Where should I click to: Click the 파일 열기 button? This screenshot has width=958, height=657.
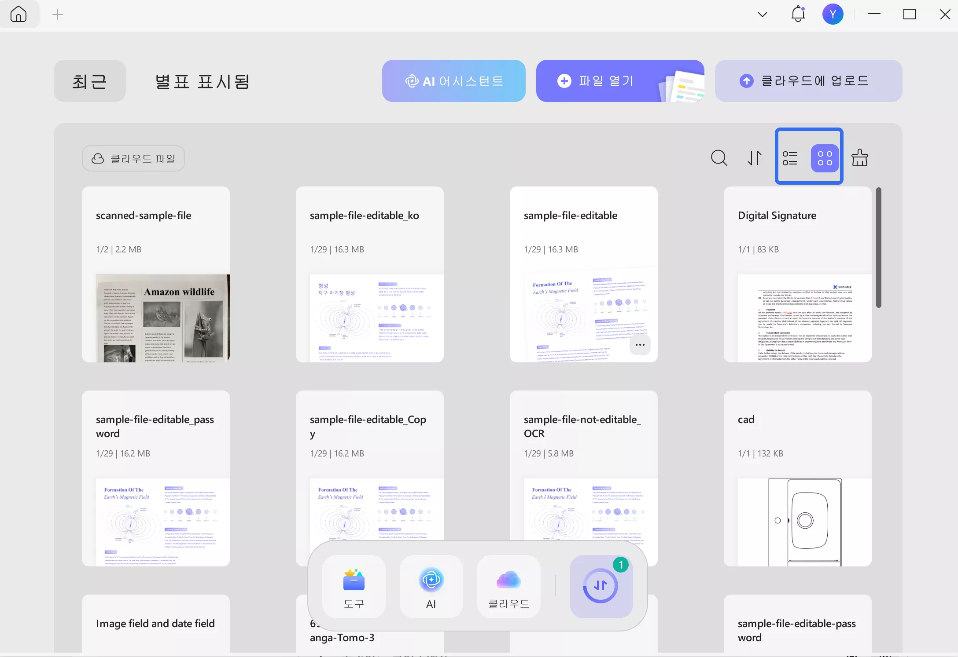click(620, 81)
